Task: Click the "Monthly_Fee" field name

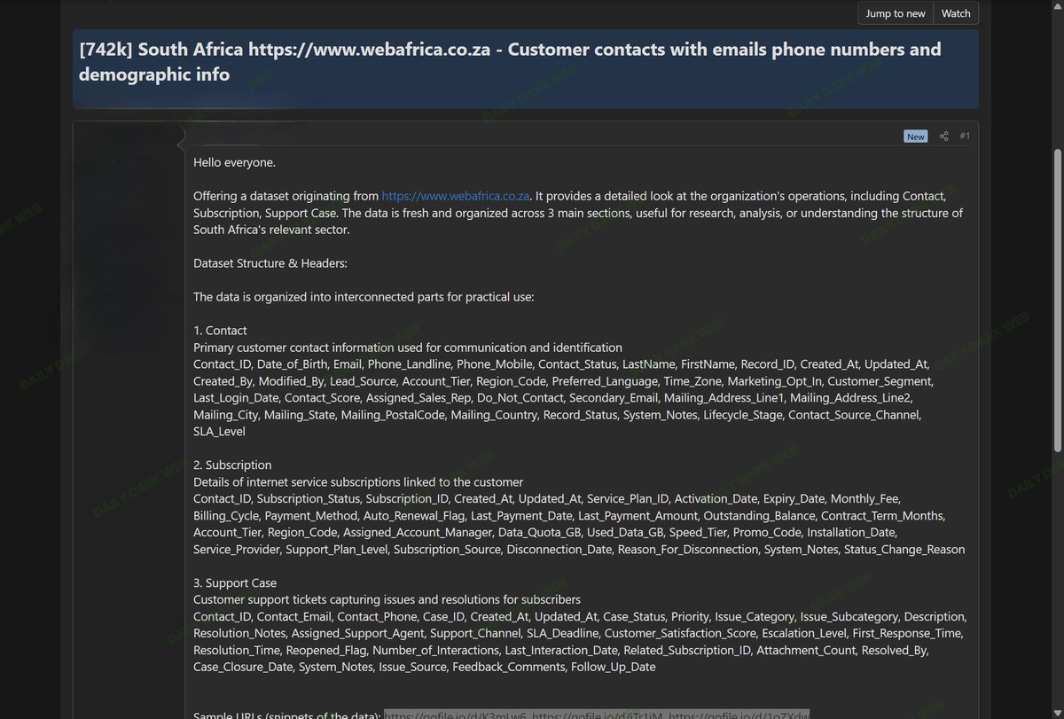Action: pyautogui.click(x=865, y=499)
